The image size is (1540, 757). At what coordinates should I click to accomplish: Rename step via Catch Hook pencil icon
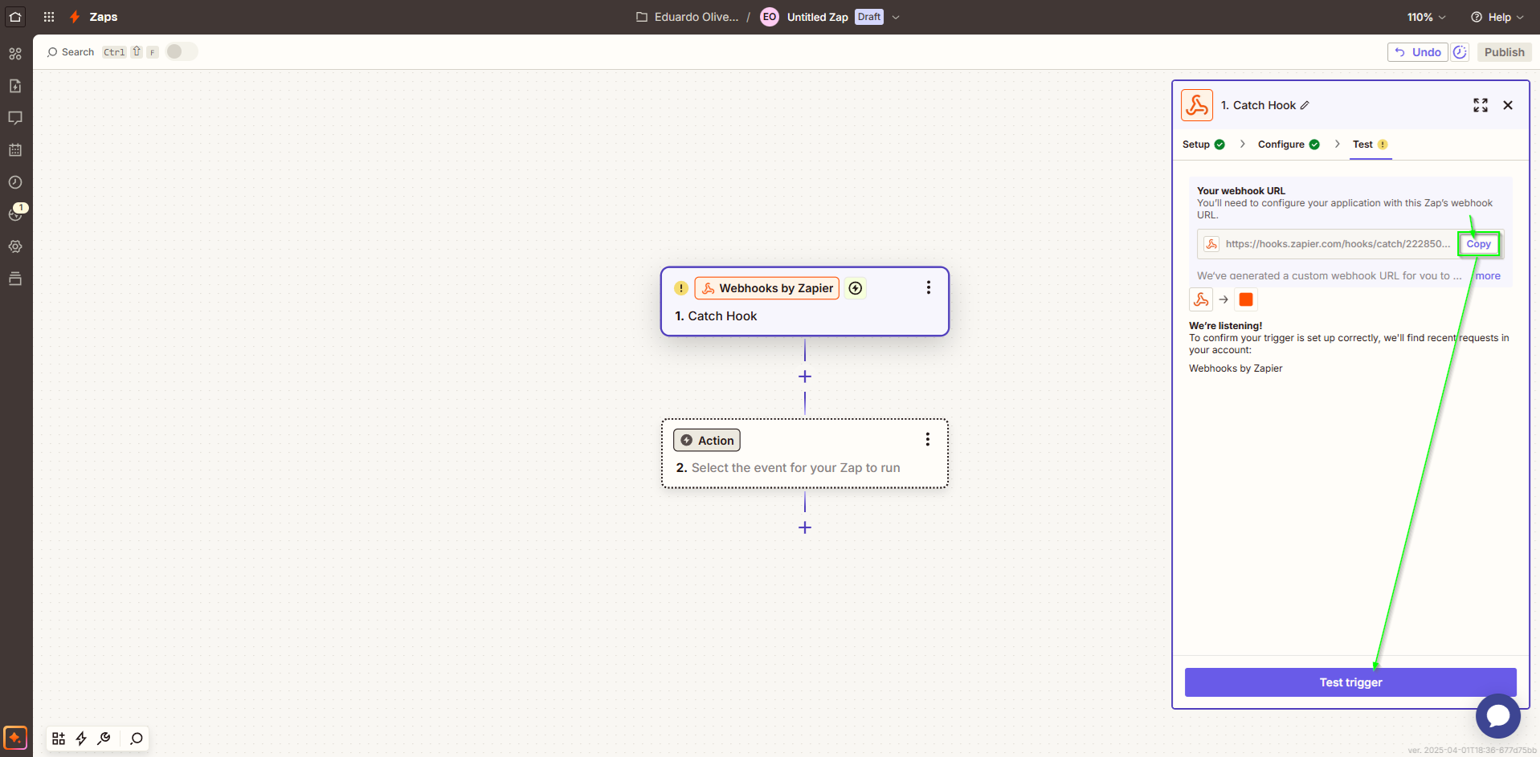tap(1305, 105)
